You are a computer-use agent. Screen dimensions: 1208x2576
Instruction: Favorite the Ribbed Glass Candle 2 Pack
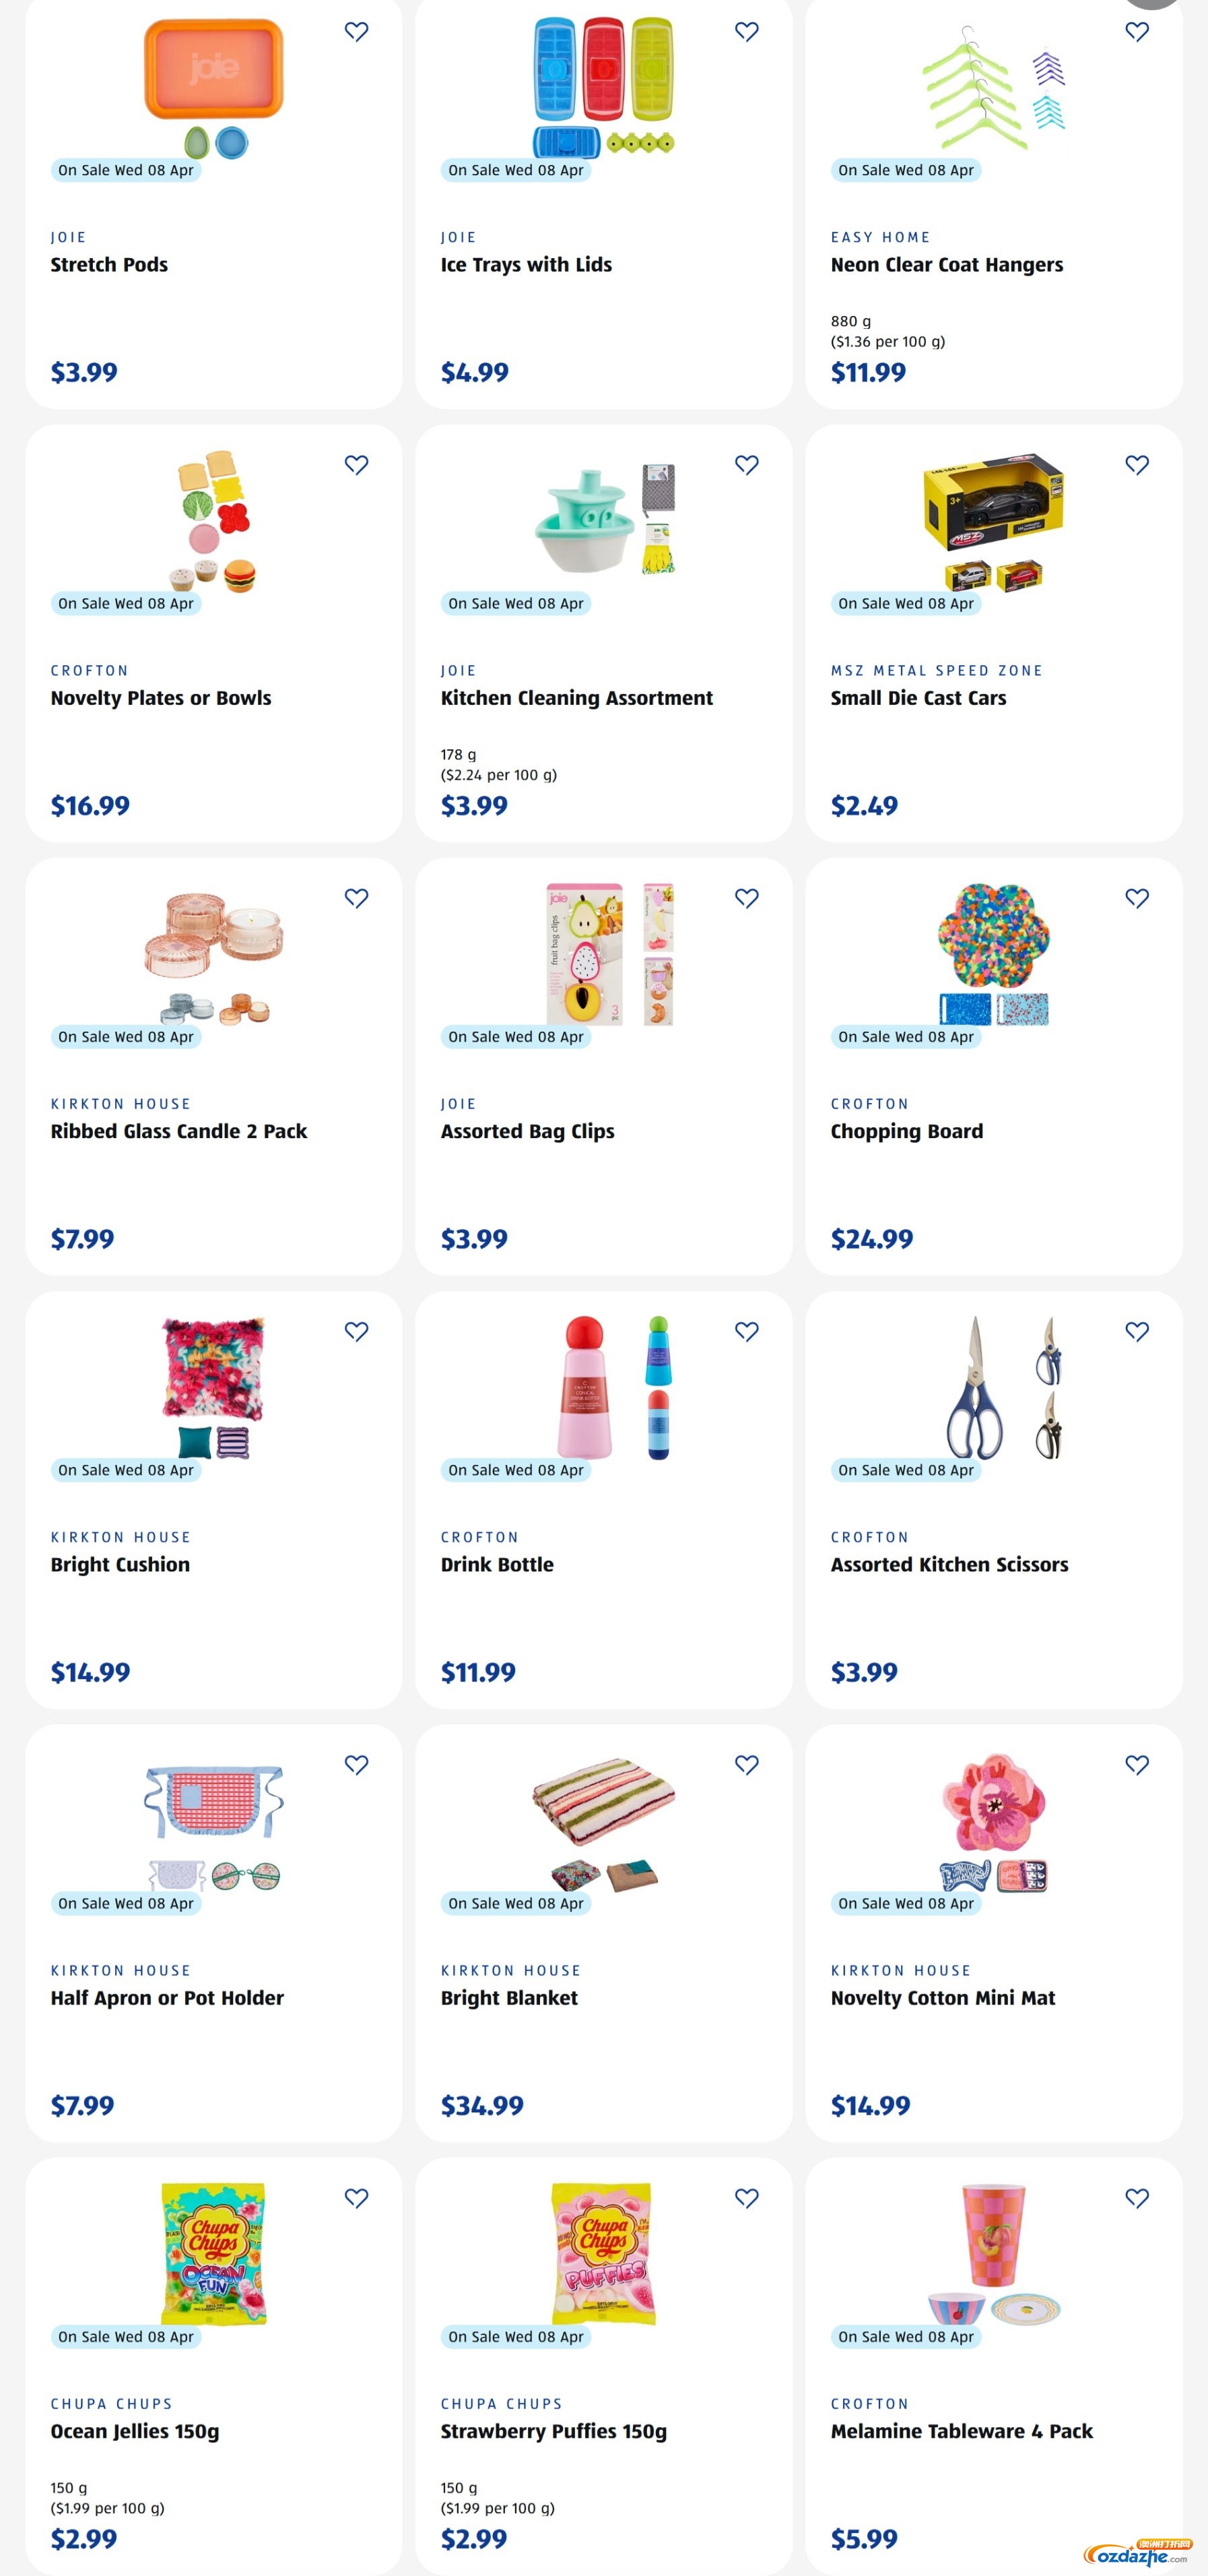pos(357,898)
